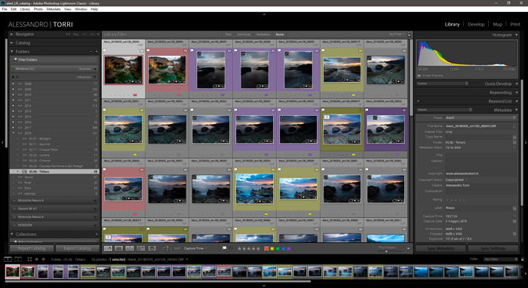Go back using filmstrip left arrow
This screenshot has height=288, width=528.
pos(36,259)
